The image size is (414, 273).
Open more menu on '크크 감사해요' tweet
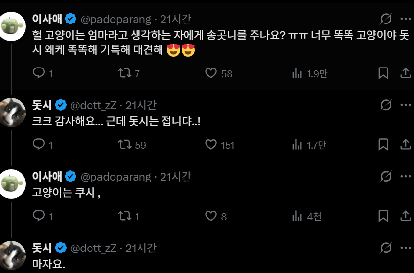tap(405, 105)
